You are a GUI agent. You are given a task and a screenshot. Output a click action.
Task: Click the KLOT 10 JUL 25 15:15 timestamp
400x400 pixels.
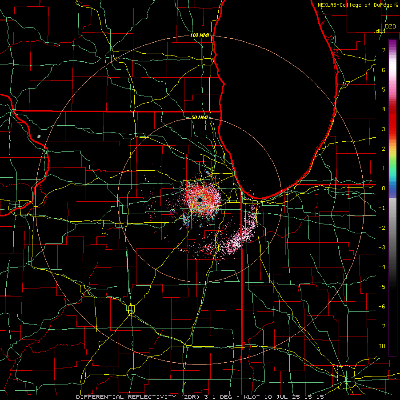click(x=284, y=397)
